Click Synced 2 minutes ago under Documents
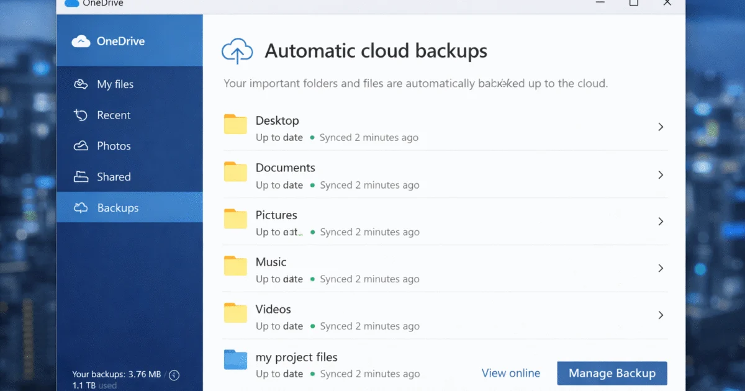 pos(369,185)
